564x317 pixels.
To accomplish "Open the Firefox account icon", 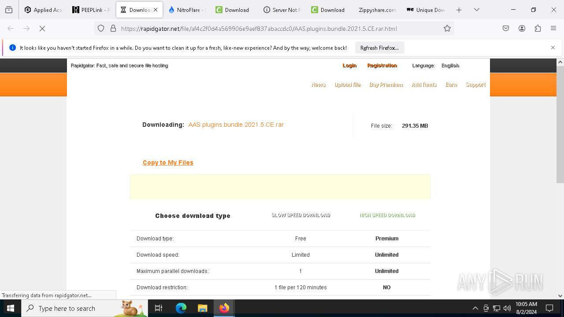I will pos(522,28).
